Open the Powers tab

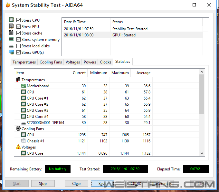click(x=90, y=62)
